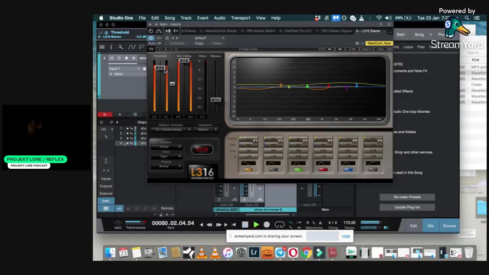Open the Song menu in the menu bar

[x=170, y=18]
